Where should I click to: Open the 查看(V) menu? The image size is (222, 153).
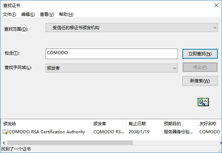[47, 14]
